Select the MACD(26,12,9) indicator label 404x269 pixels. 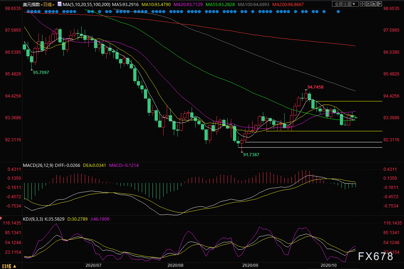[x=38, y=165]
